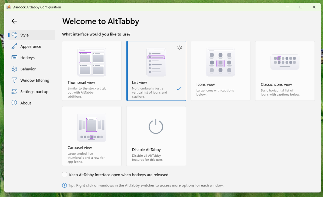The height and width of the screenshot is (197, 323).
Task: Open List view settings gear
Action: coord(180,47)
